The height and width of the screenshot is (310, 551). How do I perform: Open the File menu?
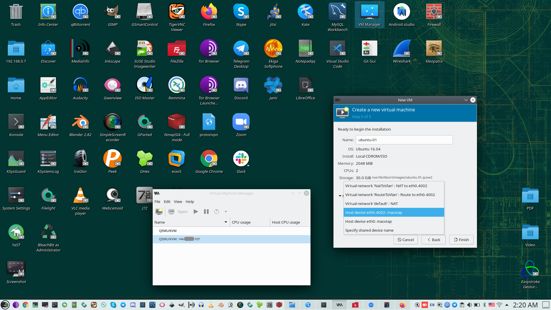pos(157,201)
